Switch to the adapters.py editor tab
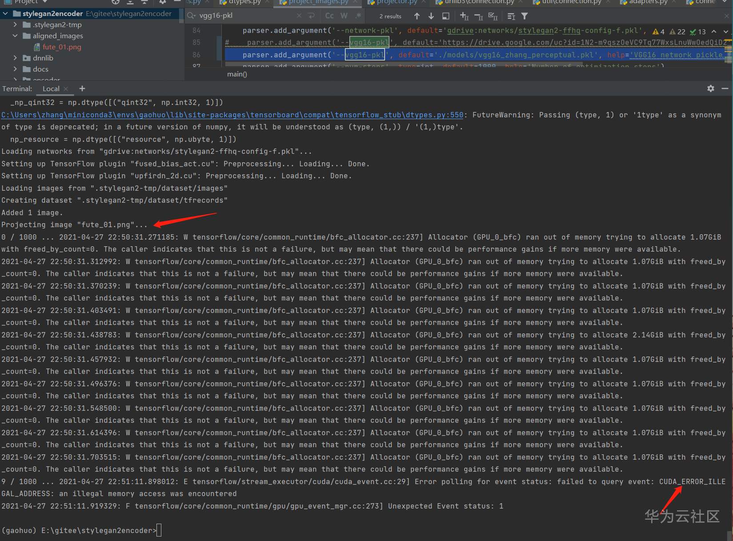Image resolution: width=733 pixels, height=541 pixels. click(x=648, y=2)
